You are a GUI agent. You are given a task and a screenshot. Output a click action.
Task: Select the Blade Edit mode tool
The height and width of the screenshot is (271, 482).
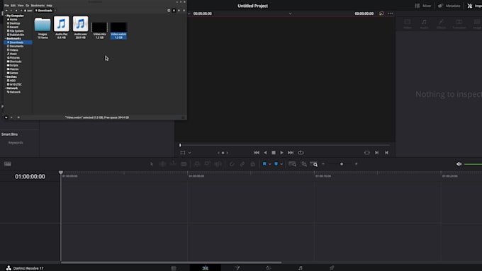[x=184, y=164]
